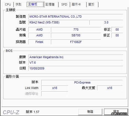Screen dimensions: 129x116
Task: Go to the 顯示卡 tab
Action: point(78,4)
